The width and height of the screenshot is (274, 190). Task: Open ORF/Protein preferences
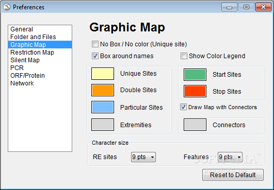(40, 76)
